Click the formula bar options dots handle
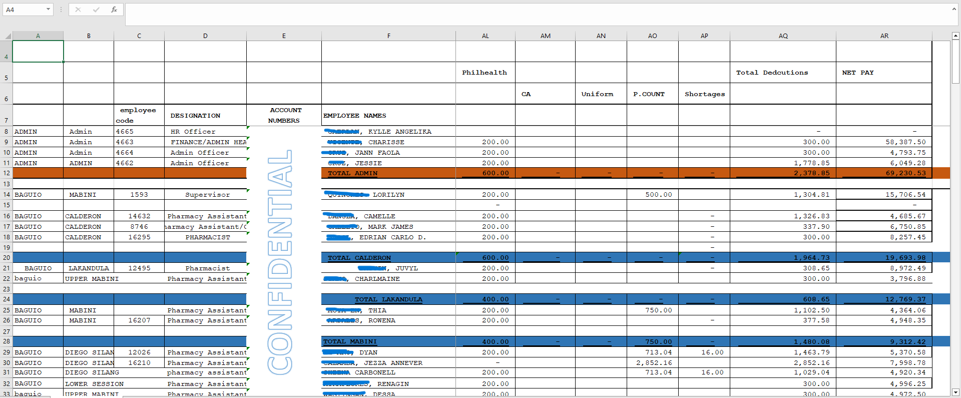The height and width of the screenshot is (398, 961). tap(61, 10)
